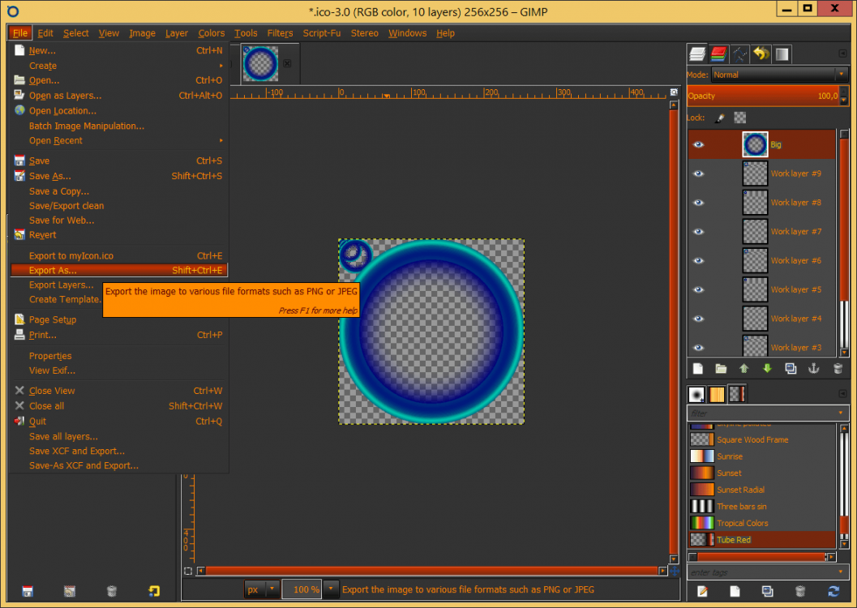Screen dimensions: 857x608
Task: Anchor the floating layer
Action: (x=814, y=369)
